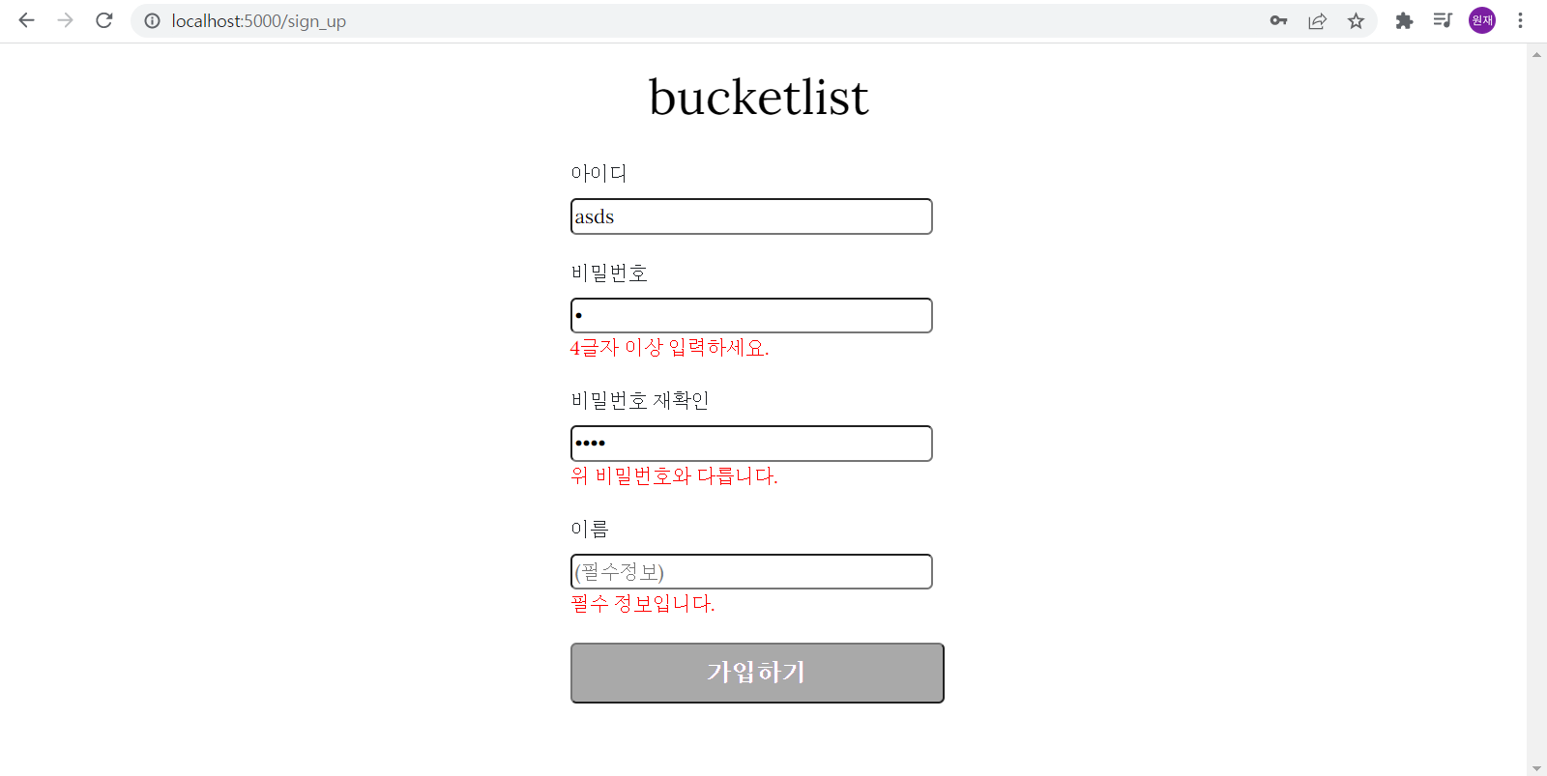
Task: Click the 비밀번호 재확인 confirmation field
Action: coord(751,443)
